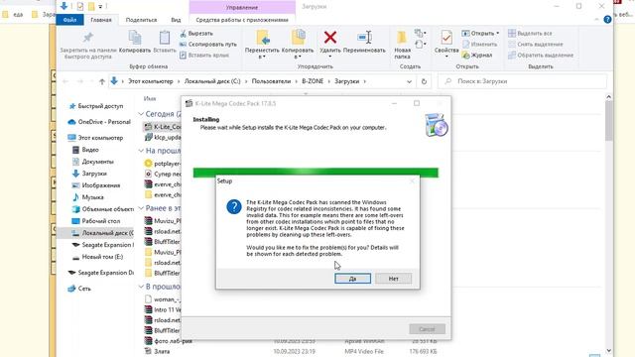Select OneDrive - Personal in navigation pane
Image resolution: width=635 pixels, height=357 pixels.
(99, 122)
